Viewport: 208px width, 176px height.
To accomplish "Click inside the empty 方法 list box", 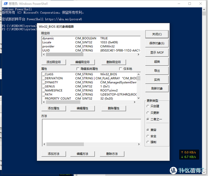I will tap(91, 131).
